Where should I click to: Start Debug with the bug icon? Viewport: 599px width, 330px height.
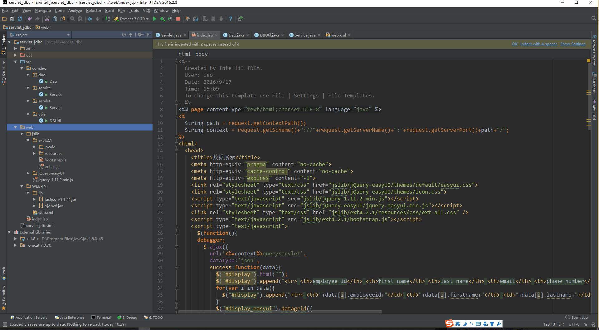point(162,19)
